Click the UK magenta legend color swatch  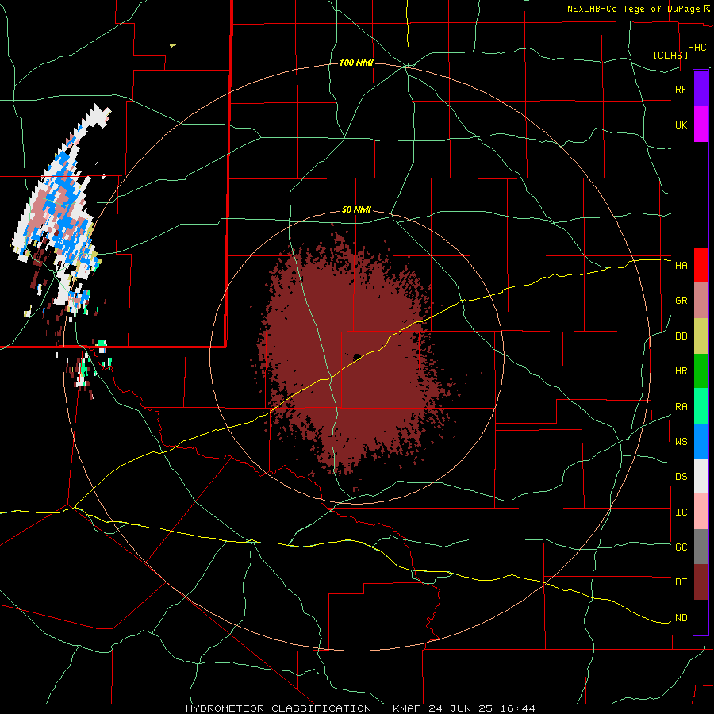[701, 125]
